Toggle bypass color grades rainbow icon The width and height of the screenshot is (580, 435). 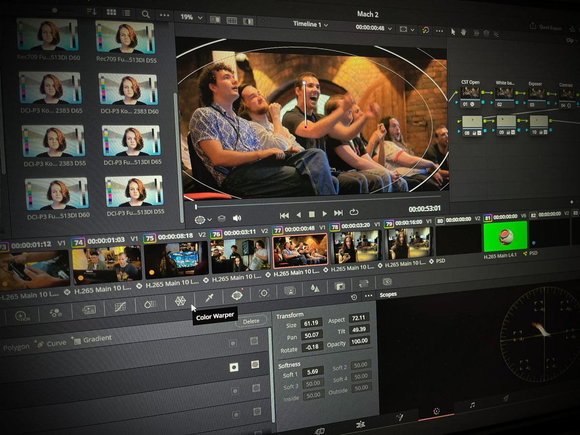[425, 30]
